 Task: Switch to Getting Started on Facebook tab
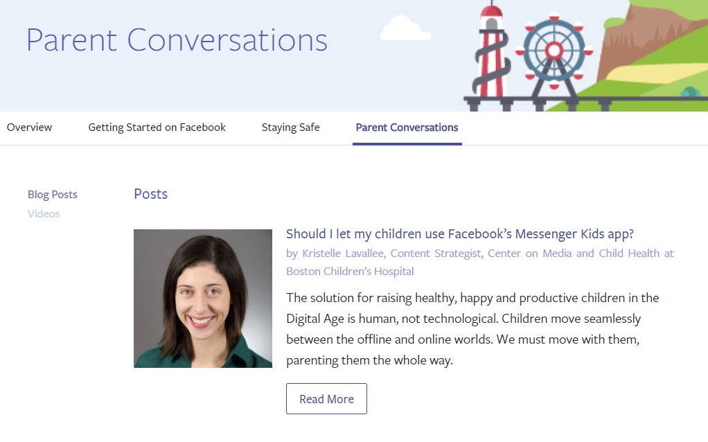[157, 127]
